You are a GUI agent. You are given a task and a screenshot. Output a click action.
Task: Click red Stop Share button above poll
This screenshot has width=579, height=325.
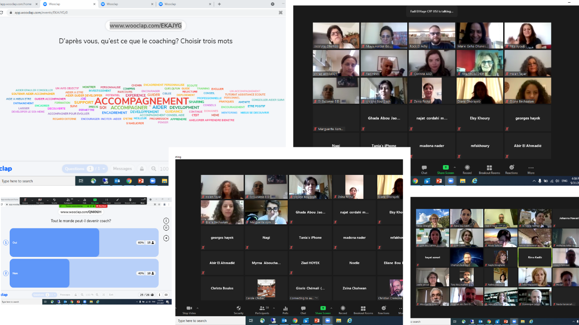(102, 206)
